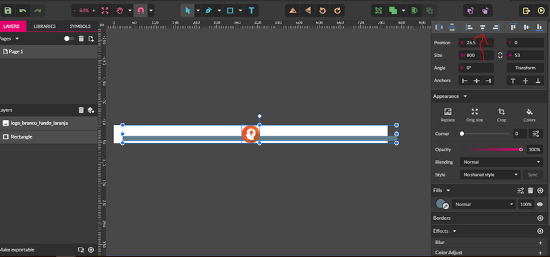Apply the green boolean union operation
Viewport: 550px width, 257px height.
tap(393, 11)
